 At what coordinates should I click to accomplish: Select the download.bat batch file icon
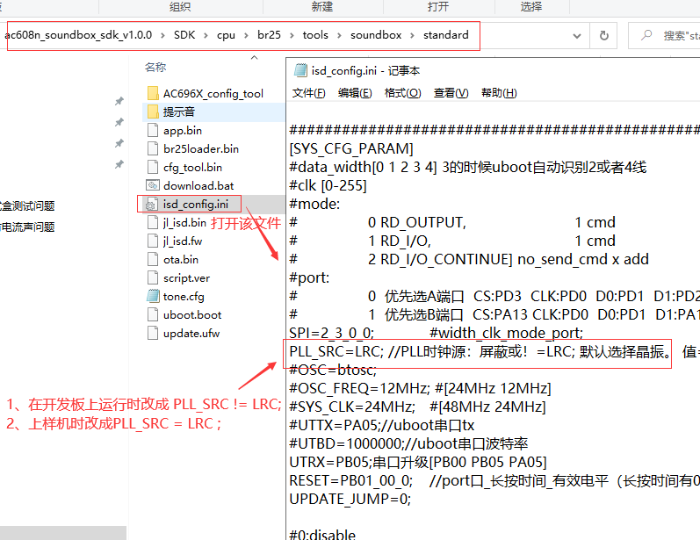[x=153, y=185]
